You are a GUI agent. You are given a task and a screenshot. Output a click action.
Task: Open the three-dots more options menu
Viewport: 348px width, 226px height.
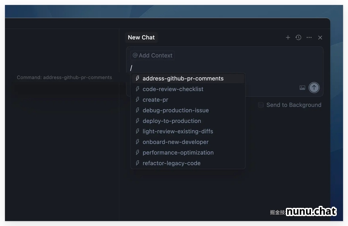click(309, 38)
